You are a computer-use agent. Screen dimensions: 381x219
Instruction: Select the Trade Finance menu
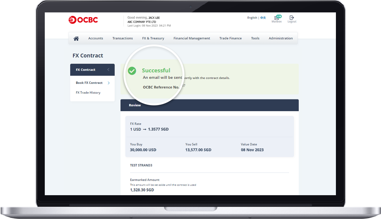pos(231,38)
